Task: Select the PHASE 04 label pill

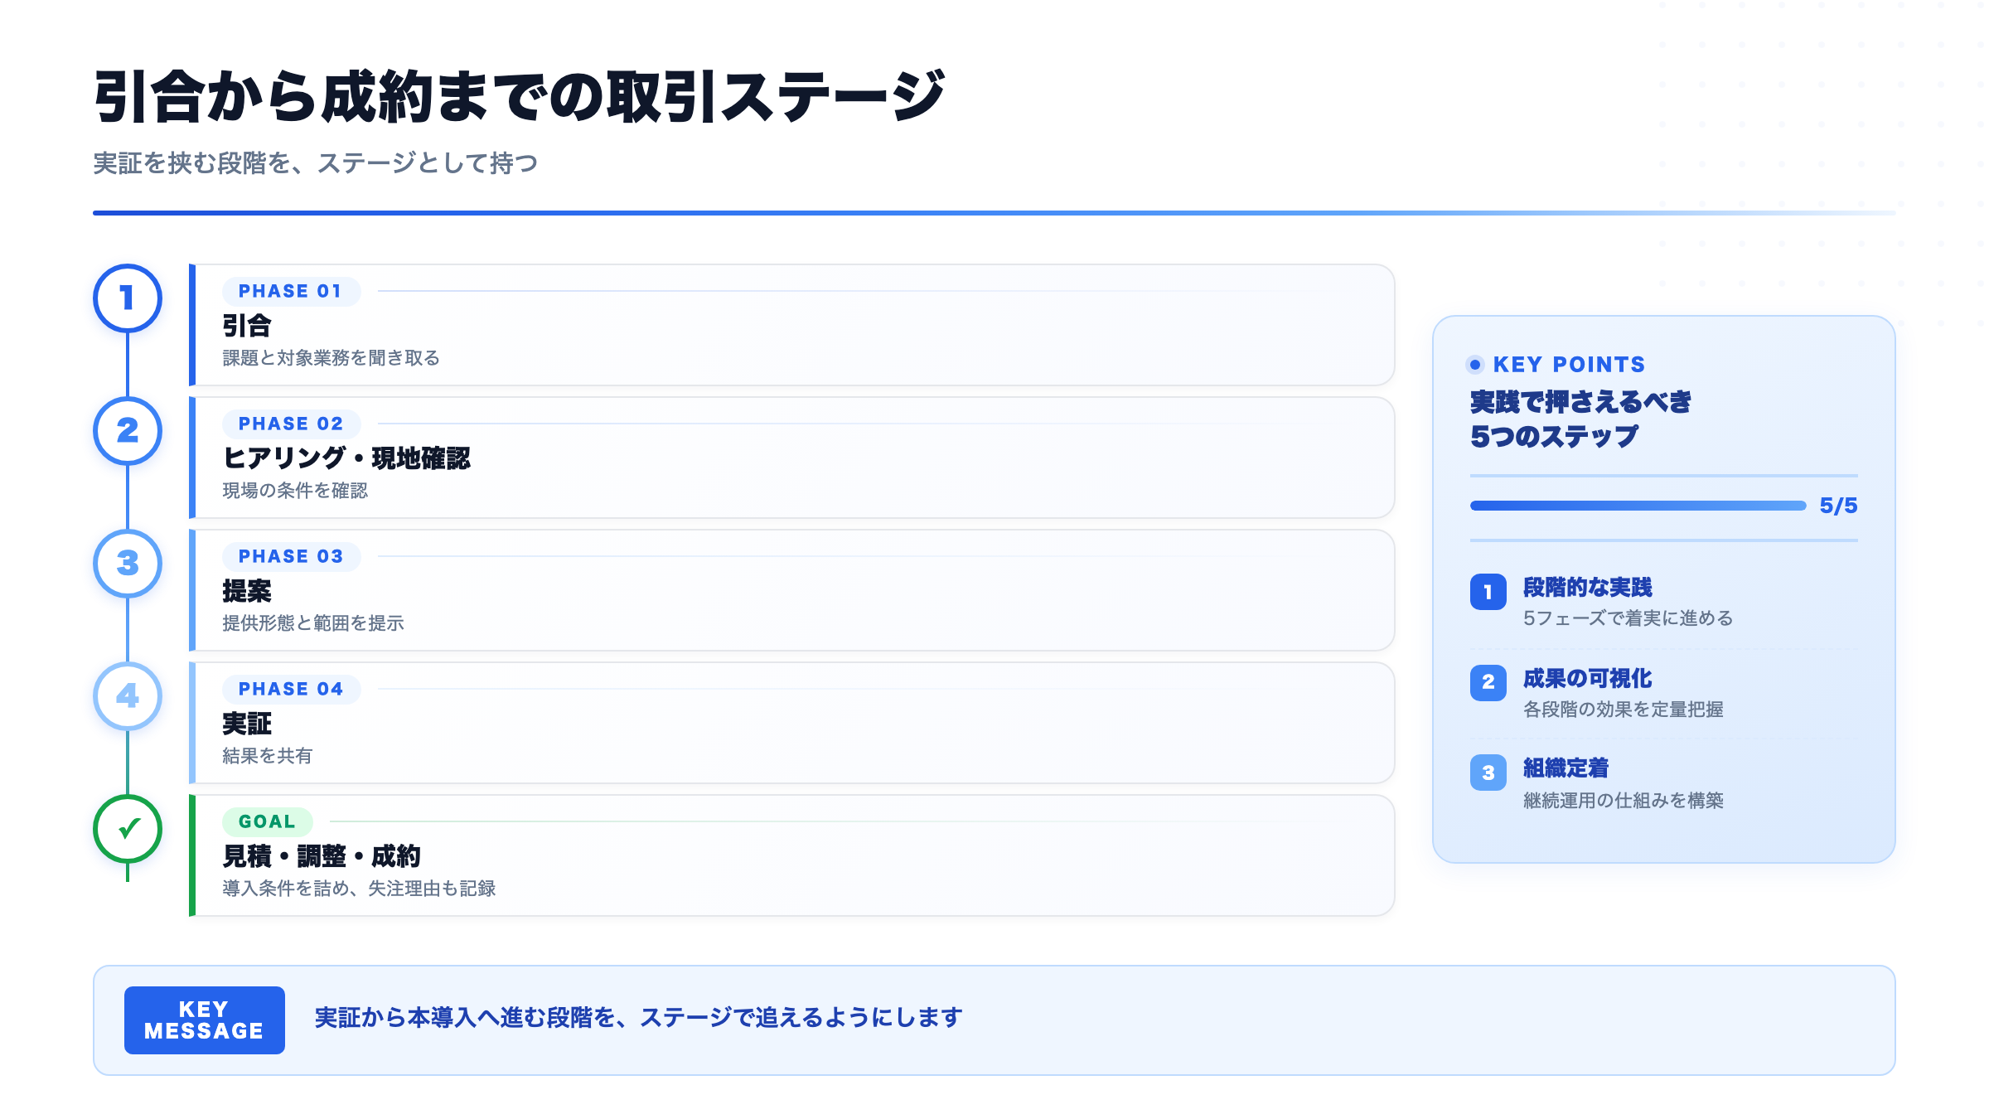Action: click(291, 689)
